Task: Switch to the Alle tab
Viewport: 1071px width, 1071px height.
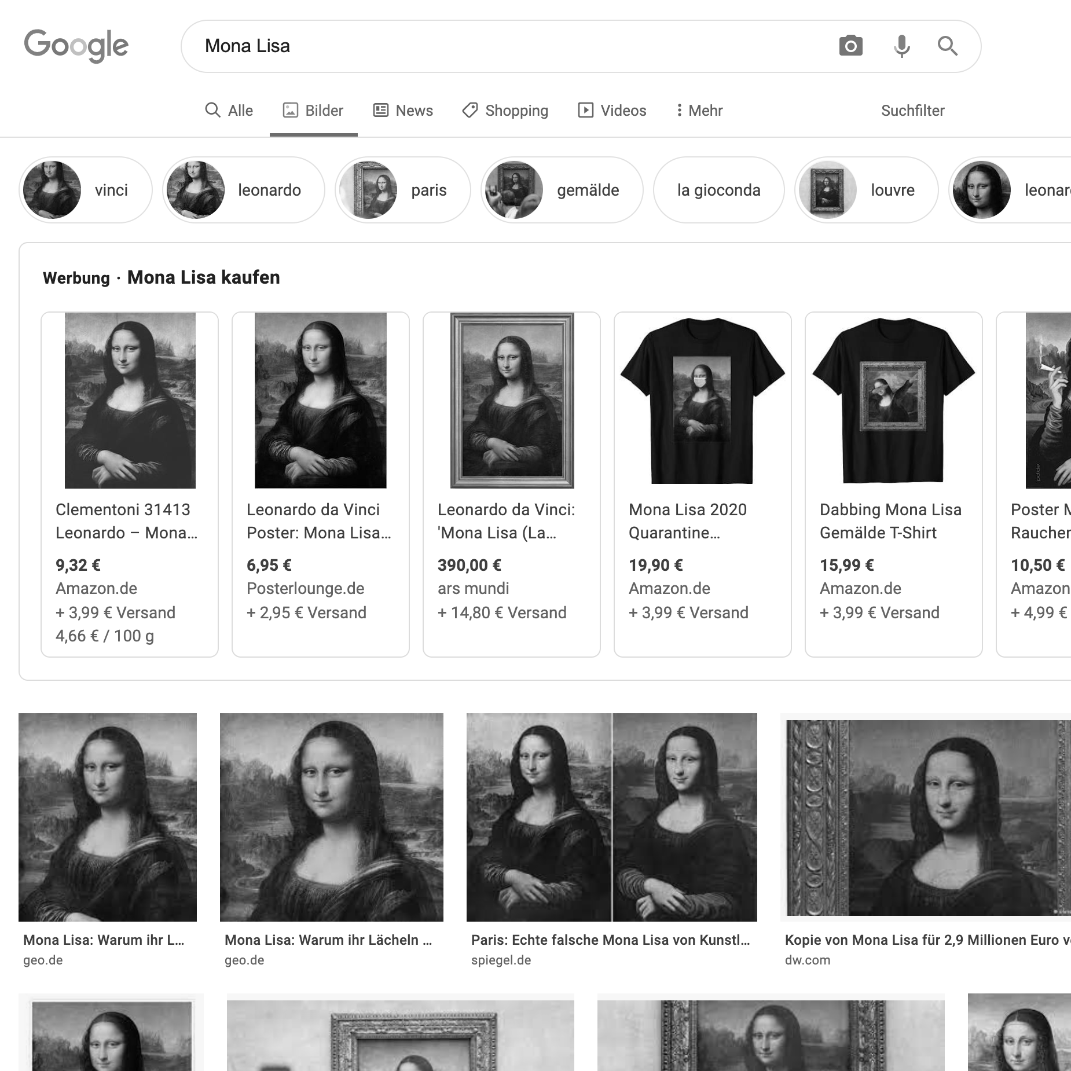Action: tap(229, 110)
